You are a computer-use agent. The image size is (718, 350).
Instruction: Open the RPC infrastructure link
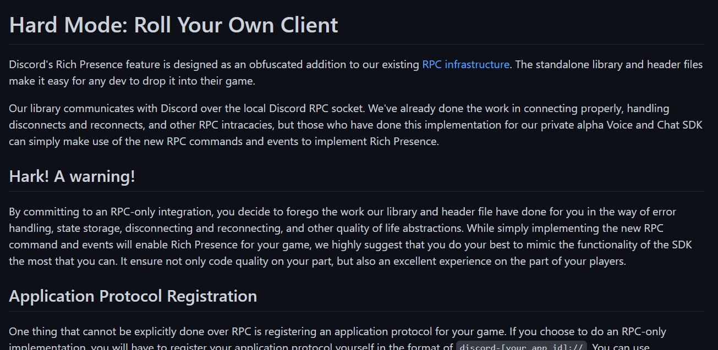coord(465,64)
